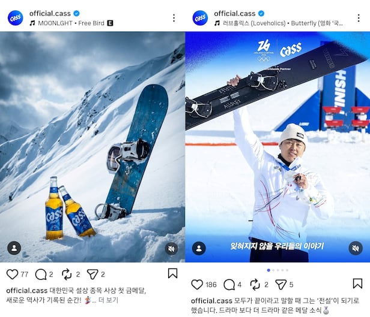Open comments on the post with 4 comments
The height and width of the screenshot is (317, 370).
click(x=229, y=285)
